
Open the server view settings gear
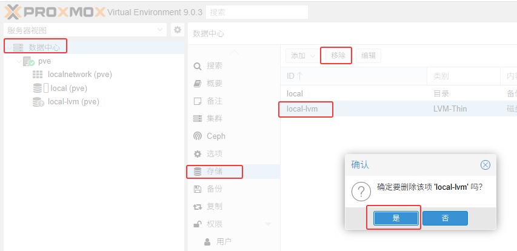tap(178, 30)
